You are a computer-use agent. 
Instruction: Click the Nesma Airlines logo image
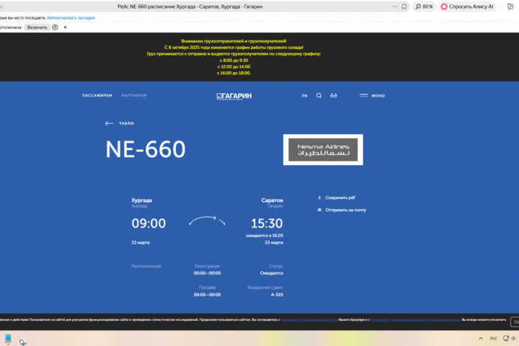322,150
